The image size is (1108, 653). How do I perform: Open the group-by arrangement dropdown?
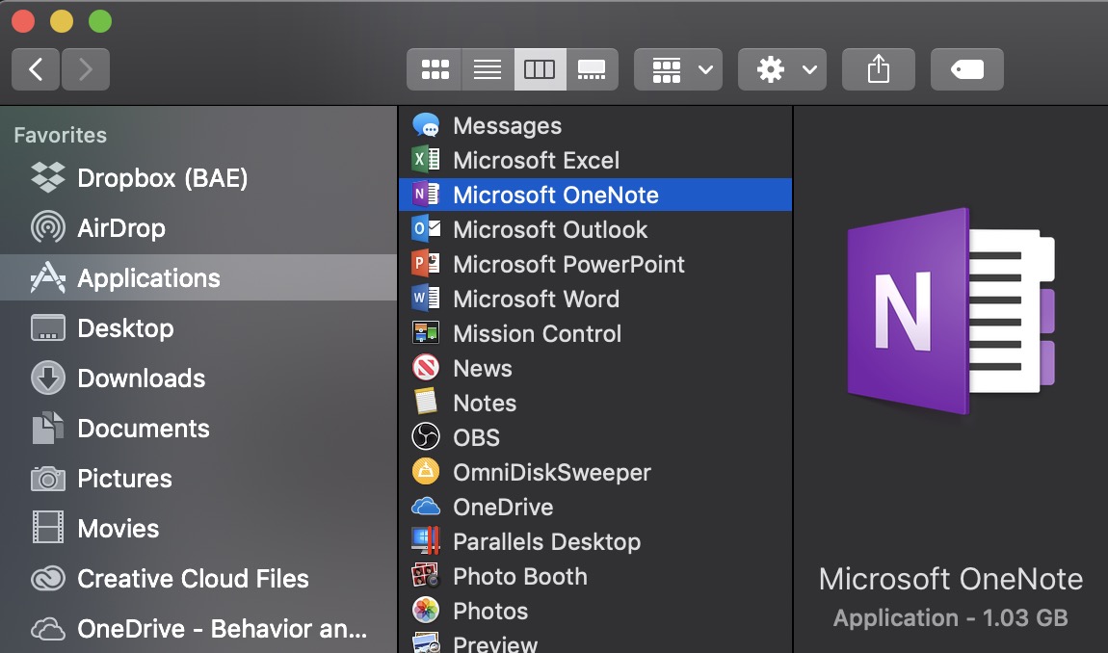tap(678, 69)
